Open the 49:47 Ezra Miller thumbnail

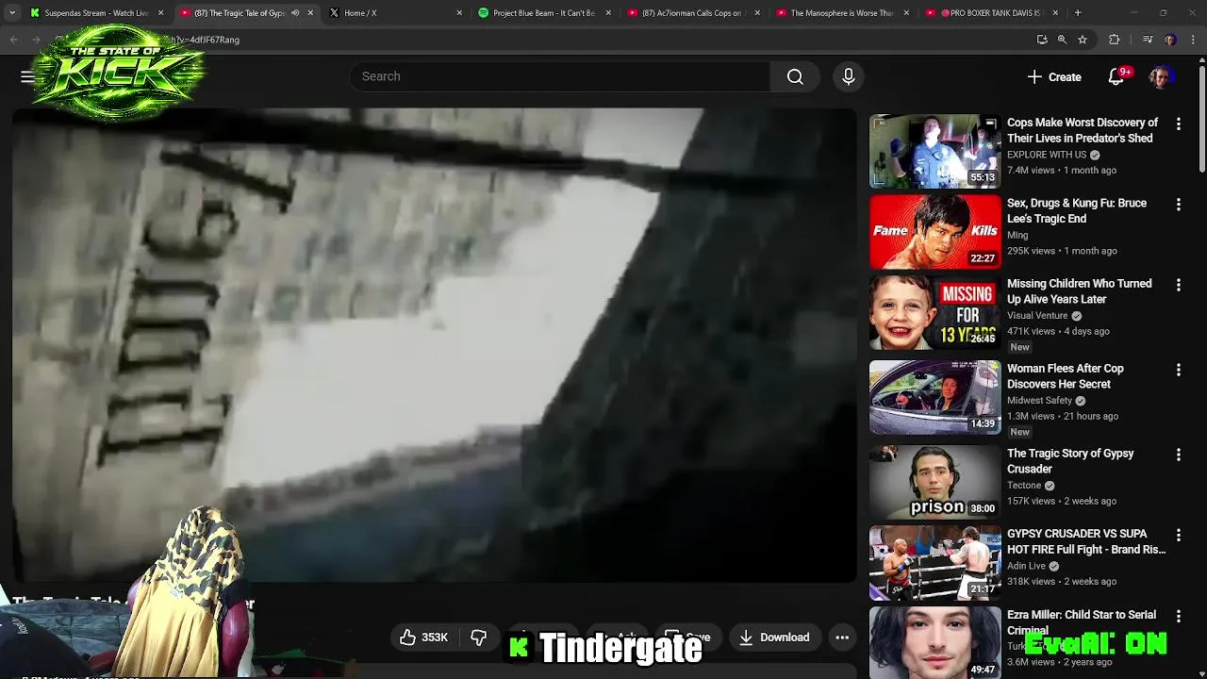tap(934, 642)
